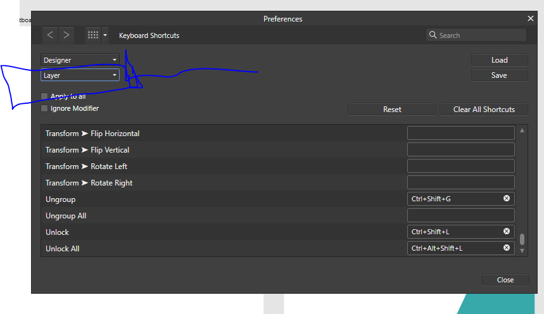Click the Reset button
Image resolution: width=544 pixels, height=314 pixels.
pos(392,110)
